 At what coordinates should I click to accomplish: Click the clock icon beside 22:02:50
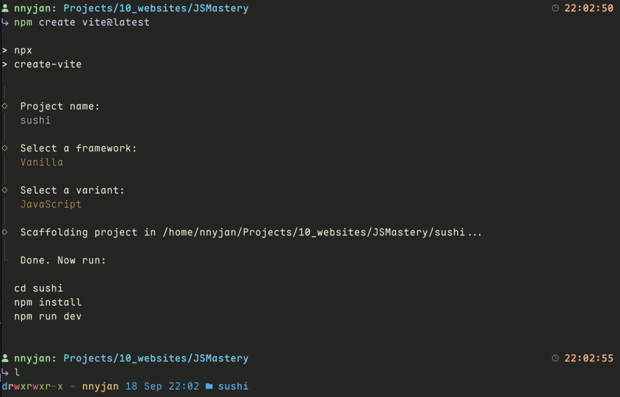click(556, 8)
